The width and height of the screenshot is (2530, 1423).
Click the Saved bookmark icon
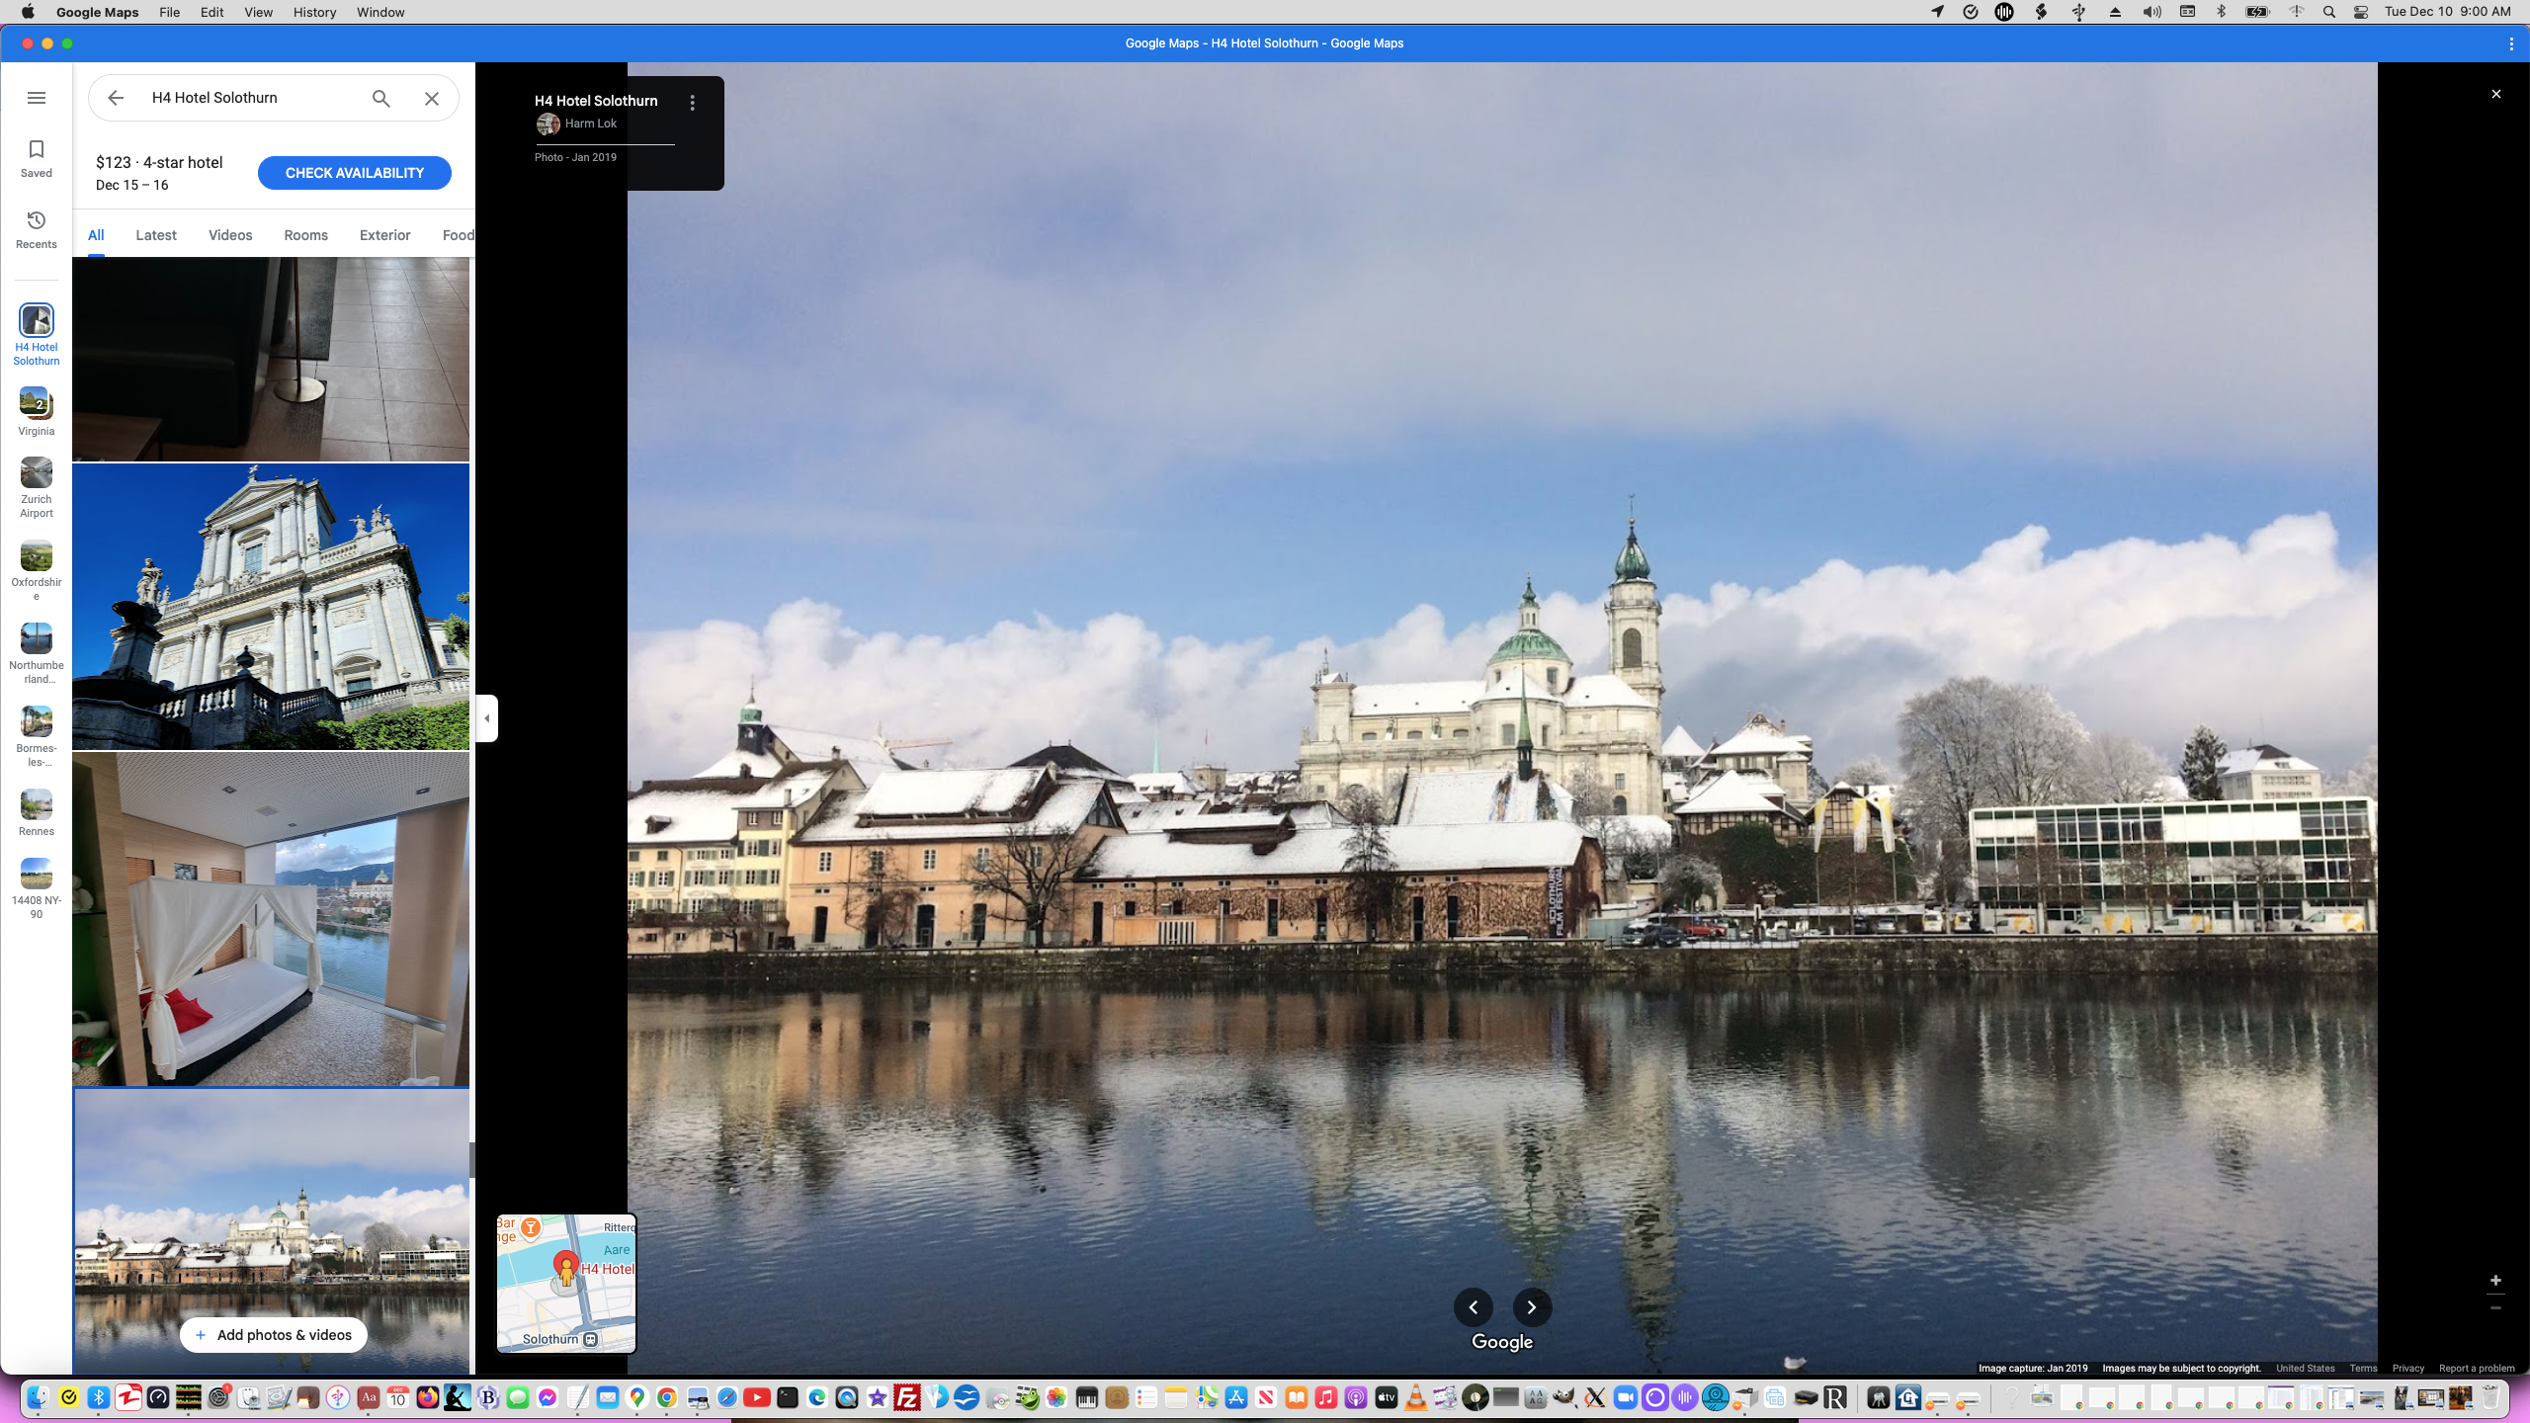37,150
